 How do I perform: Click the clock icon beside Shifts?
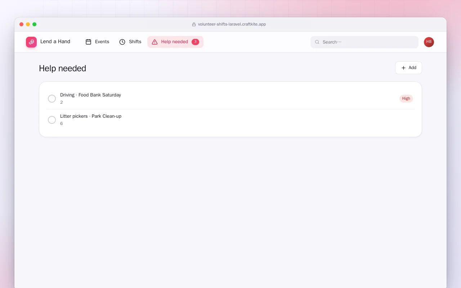coord(122,42)
